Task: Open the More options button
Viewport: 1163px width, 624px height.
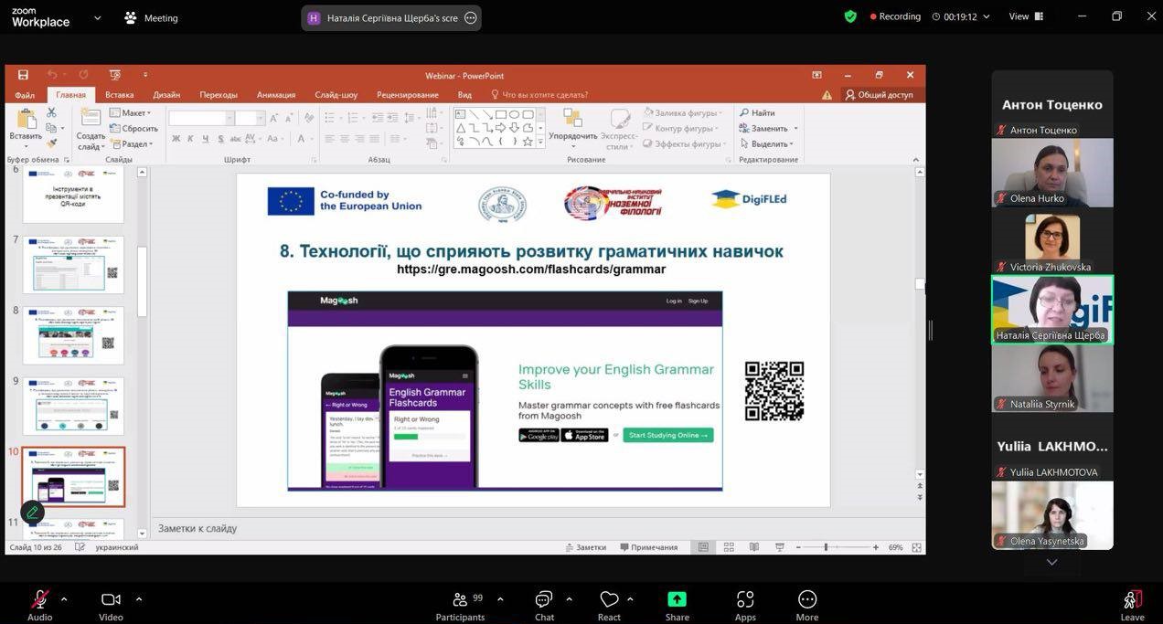Action: (x=807, y=606)
